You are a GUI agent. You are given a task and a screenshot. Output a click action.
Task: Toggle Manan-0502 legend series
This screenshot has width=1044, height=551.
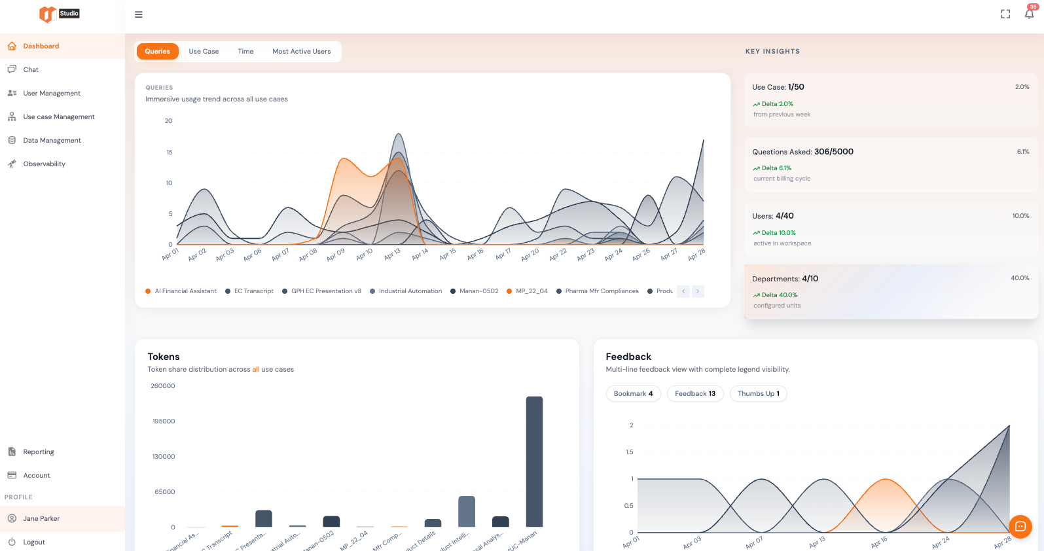(x=474, y=291)
